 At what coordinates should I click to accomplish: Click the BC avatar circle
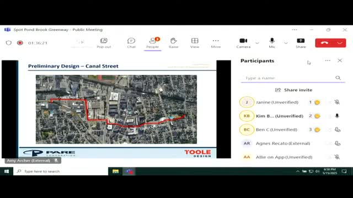click(x=247, y=130)
